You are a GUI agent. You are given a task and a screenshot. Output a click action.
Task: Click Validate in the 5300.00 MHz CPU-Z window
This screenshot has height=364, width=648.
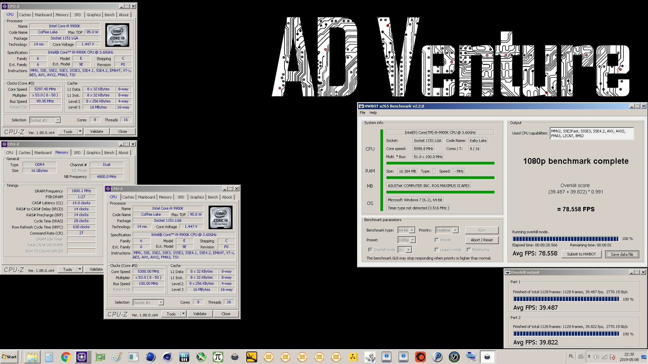[200, 314]
